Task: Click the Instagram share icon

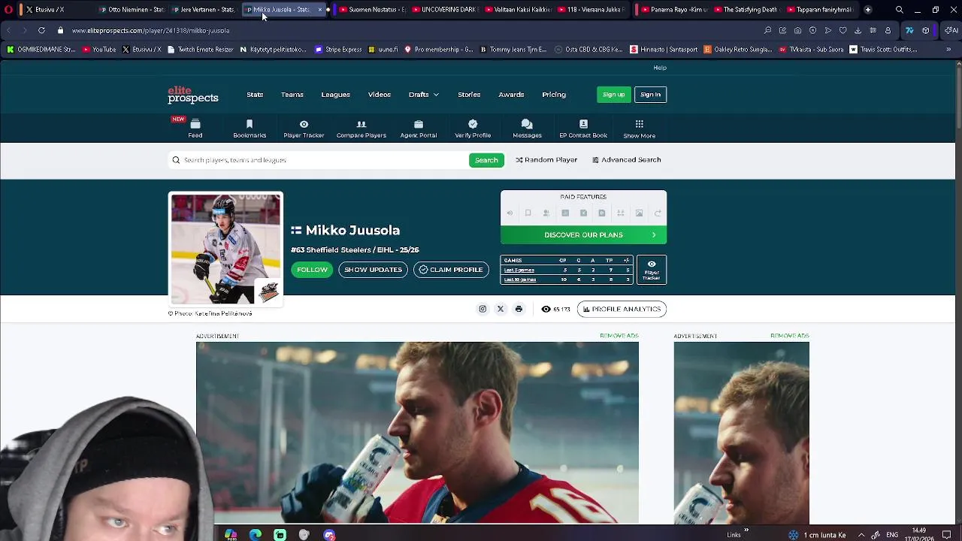Action: pos(483,309)
